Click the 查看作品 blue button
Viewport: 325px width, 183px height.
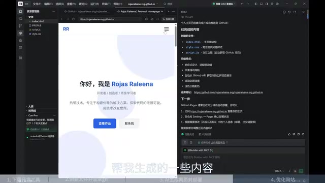[105, 124]
